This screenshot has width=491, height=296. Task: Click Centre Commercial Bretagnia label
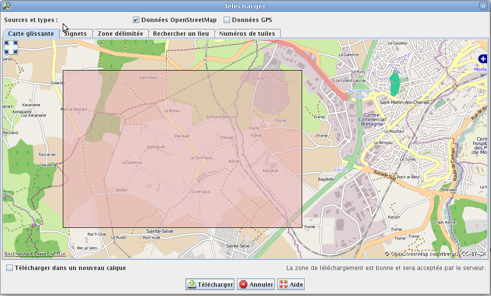(372, 120)
